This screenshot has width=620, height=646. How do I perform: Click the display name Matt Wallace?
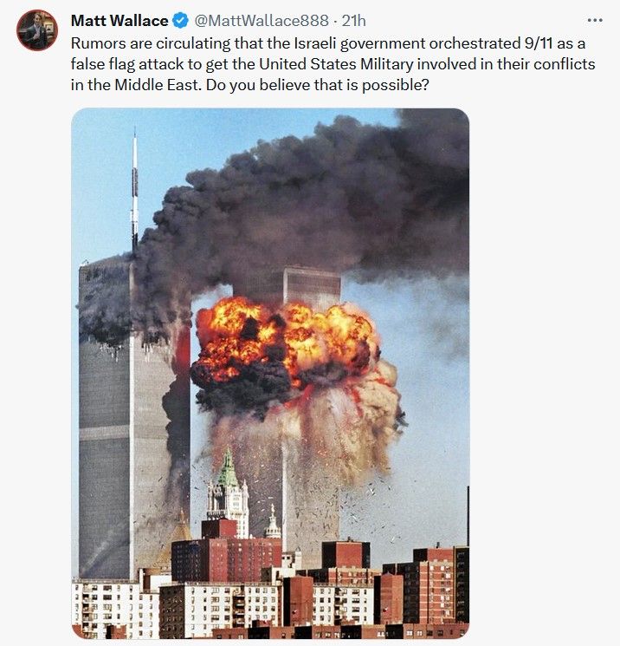119,20
